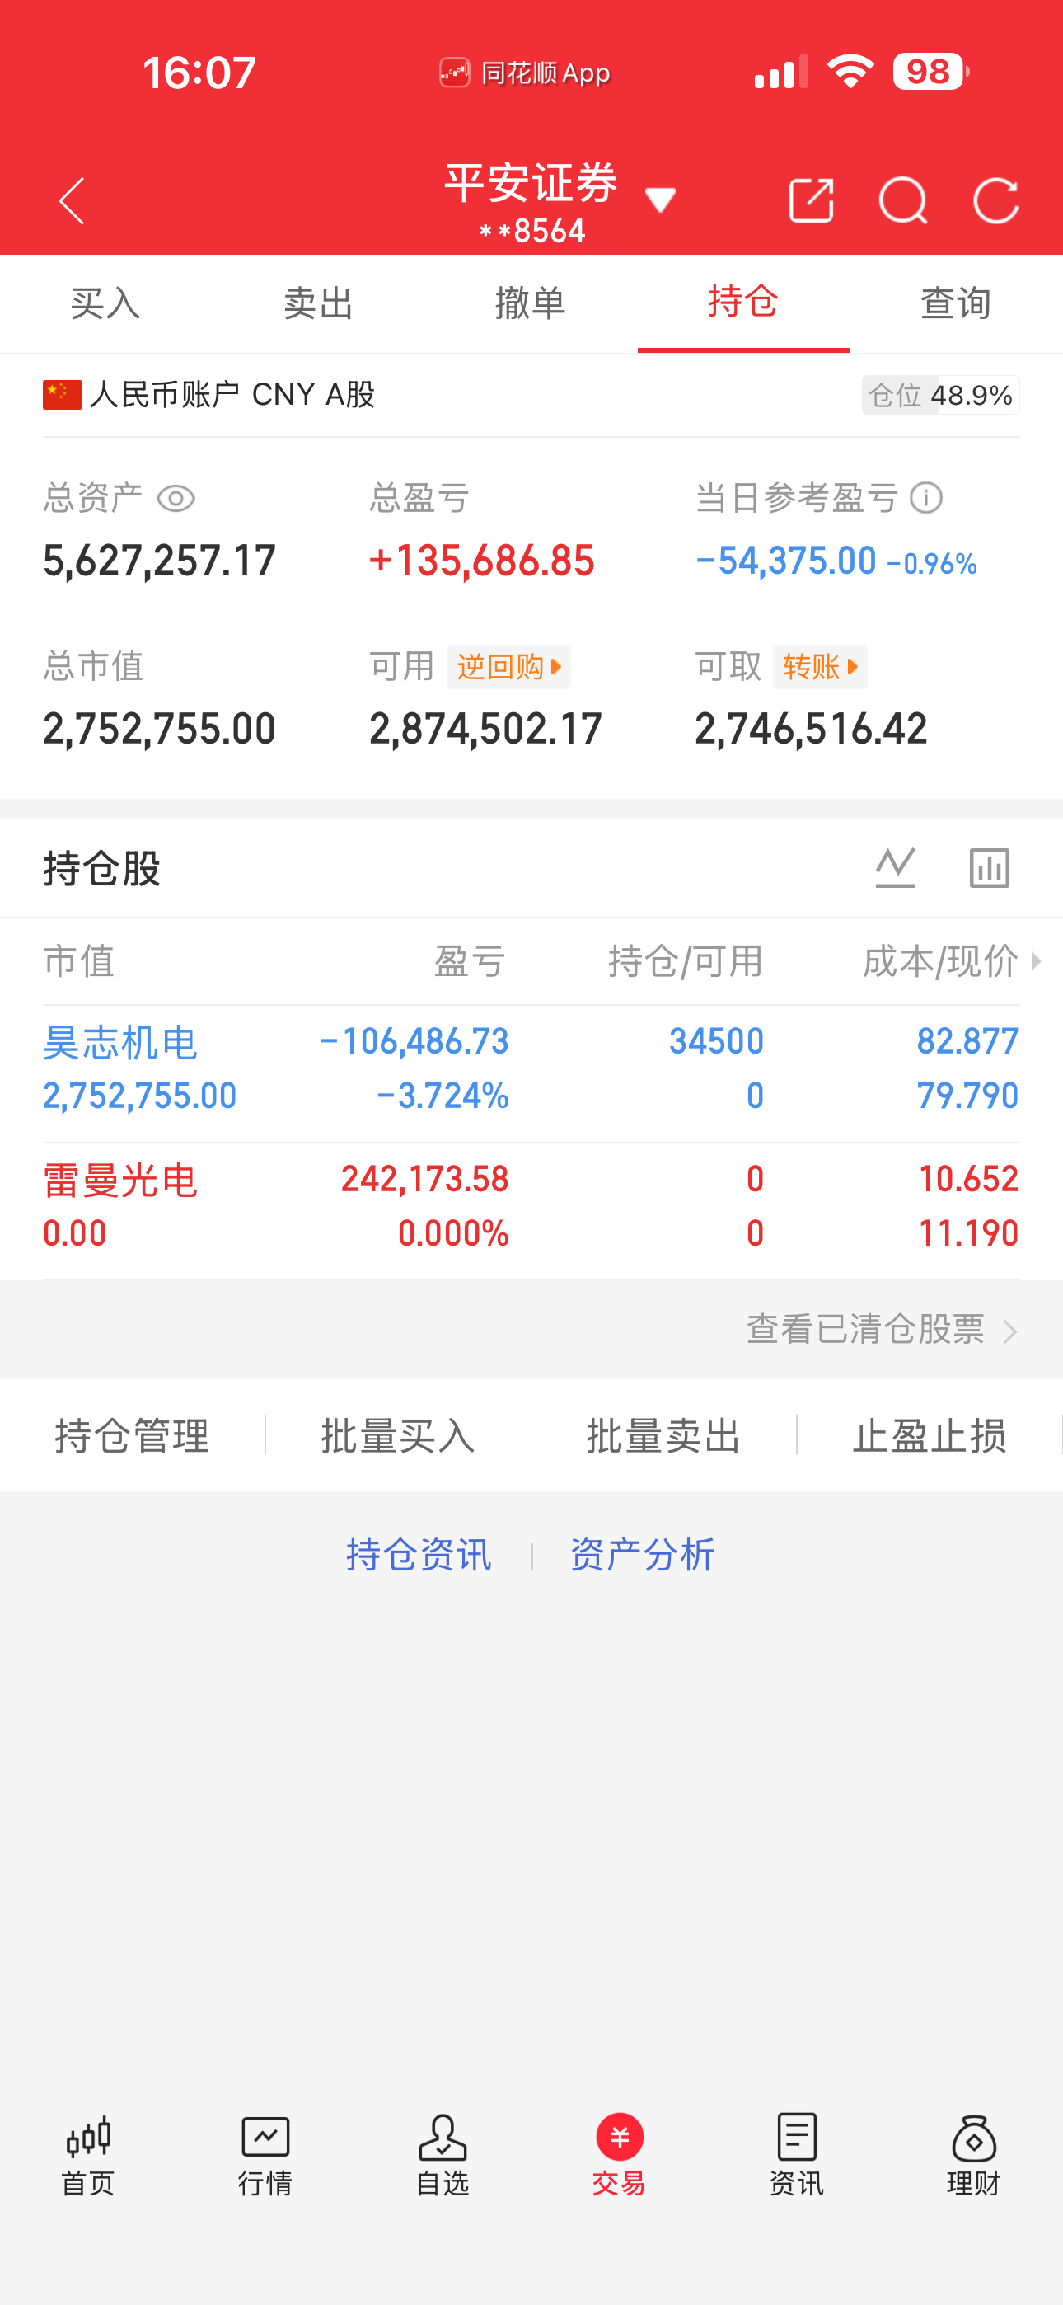Expand columns arrow next to 成本/现价
The height and width of the screenshot is (2305, 1063).
1036,961
